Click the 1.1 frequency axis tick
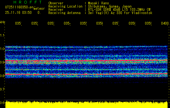Screen dimensions: 170x108 (2, 35)
